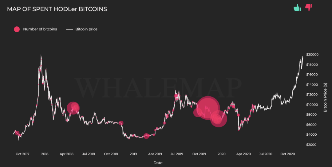Click the bubble just before 2020
This screenshot has width=332, height=167.
click(218, 119)
